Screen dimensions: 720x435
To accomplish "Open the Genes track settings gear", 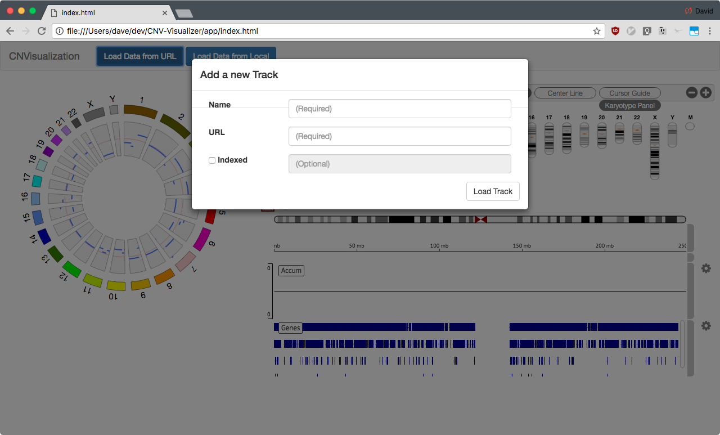I will pos(706,325).
